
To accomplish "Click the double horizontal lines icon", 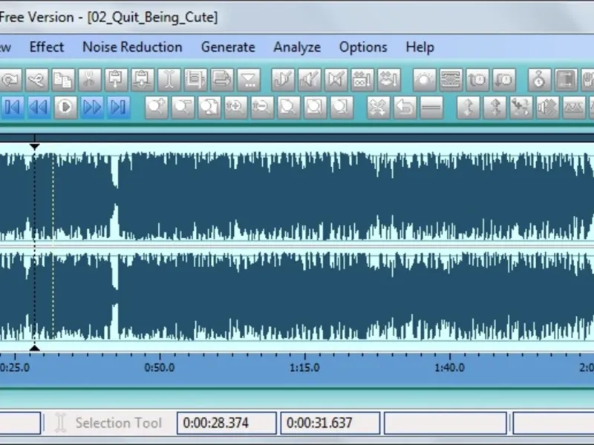I will (431, 108).
